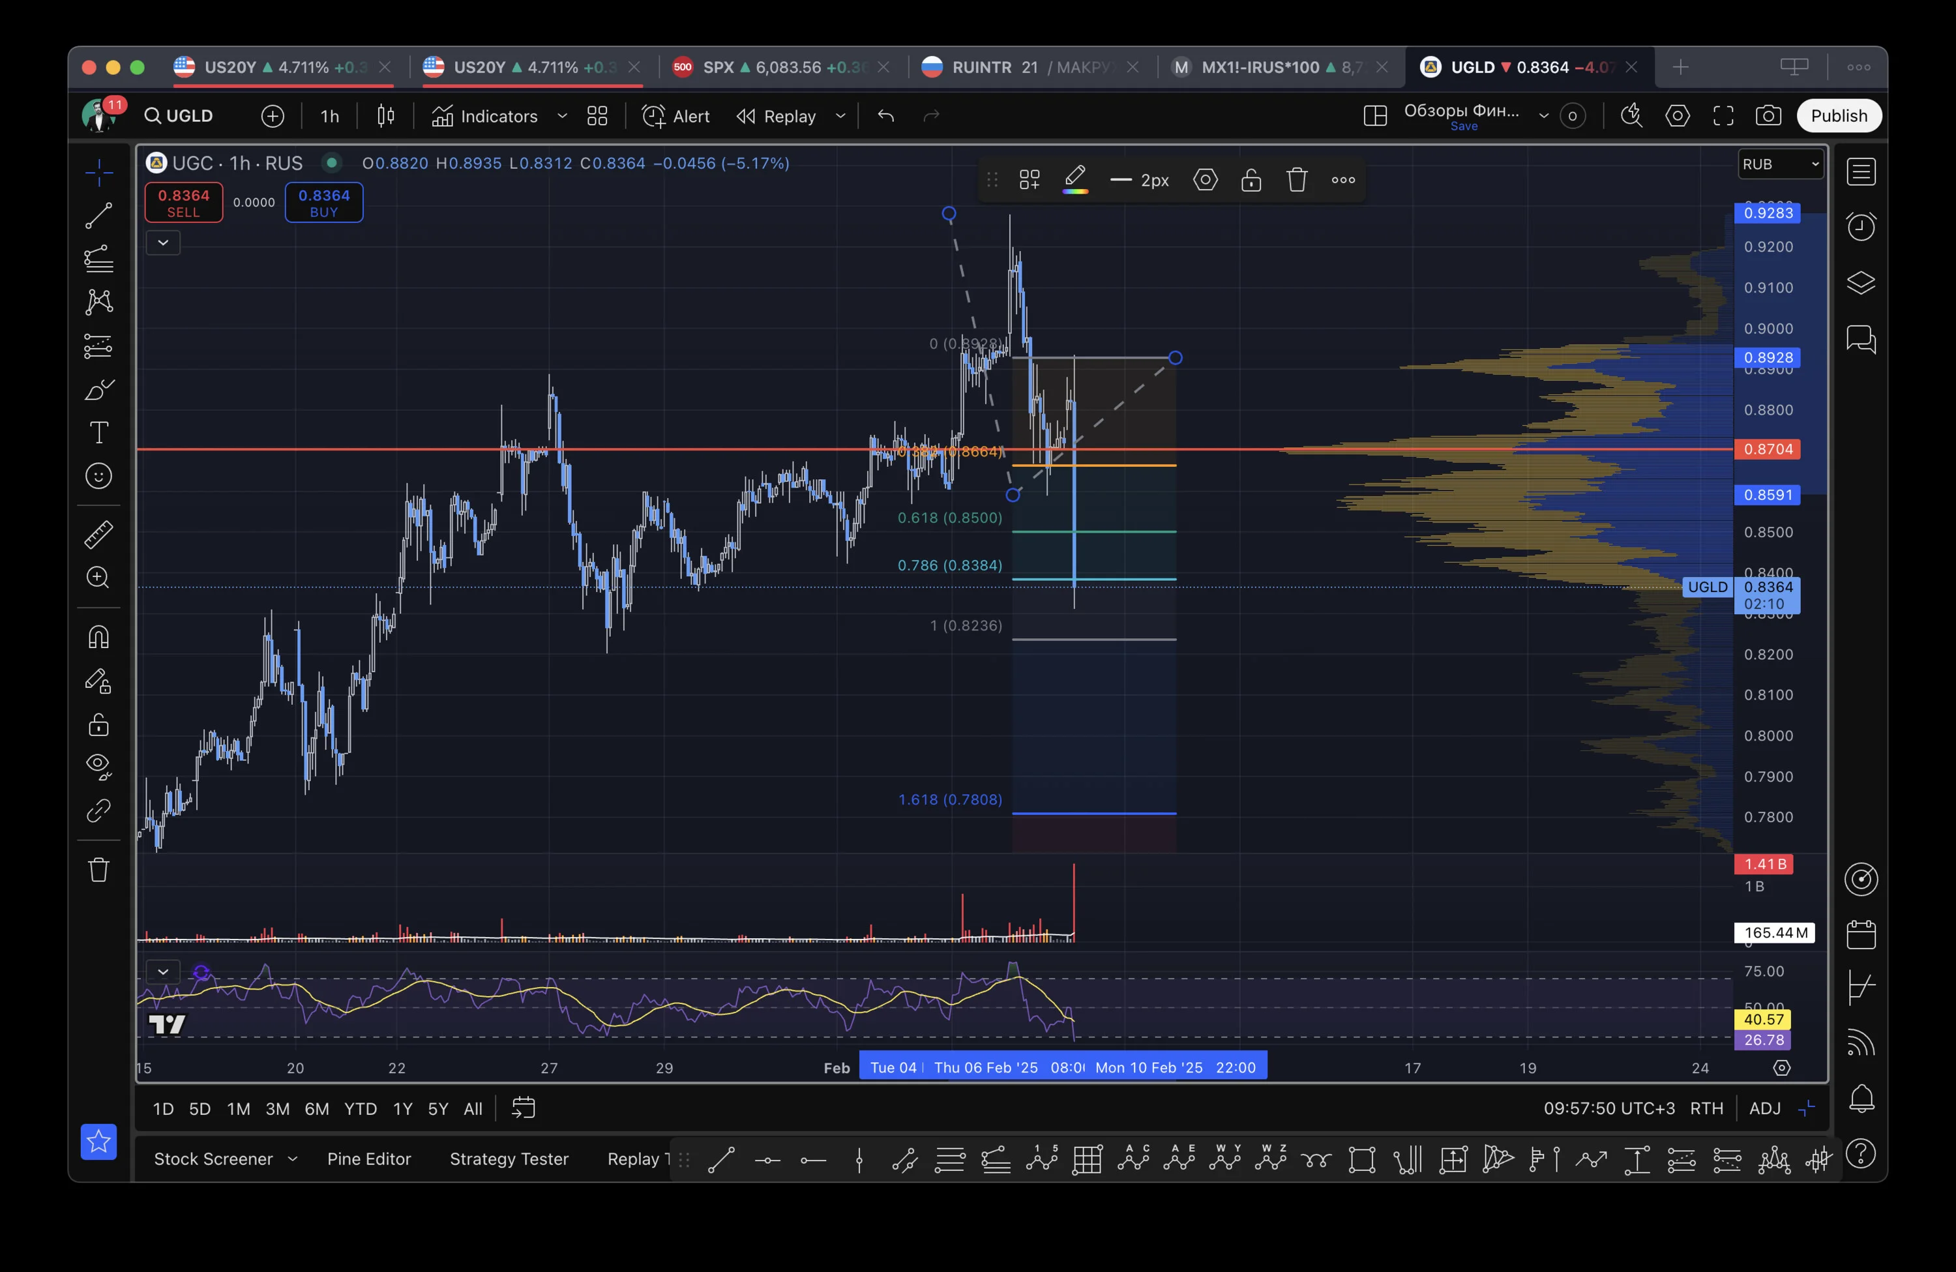Open the Pine Editor tab
Viewport: 1956px width, 1272px height.
369,1159
